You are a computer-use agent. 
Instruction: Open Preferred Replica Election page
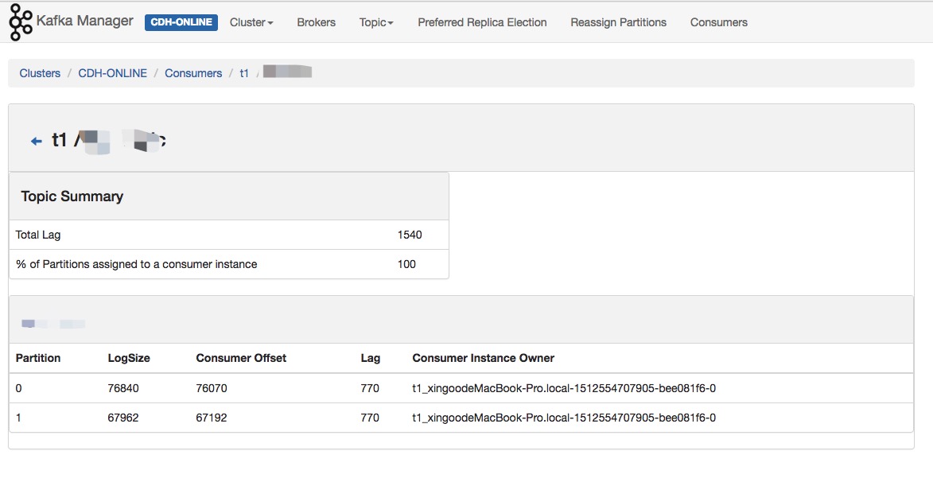click(482, 22)
